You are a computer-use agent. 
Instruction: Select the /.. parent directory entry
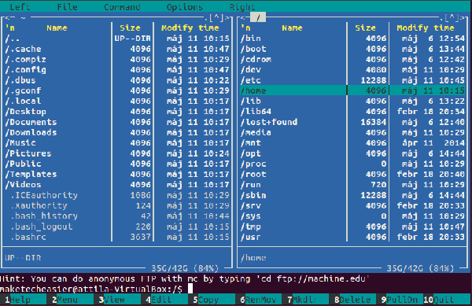coord(117,39)
